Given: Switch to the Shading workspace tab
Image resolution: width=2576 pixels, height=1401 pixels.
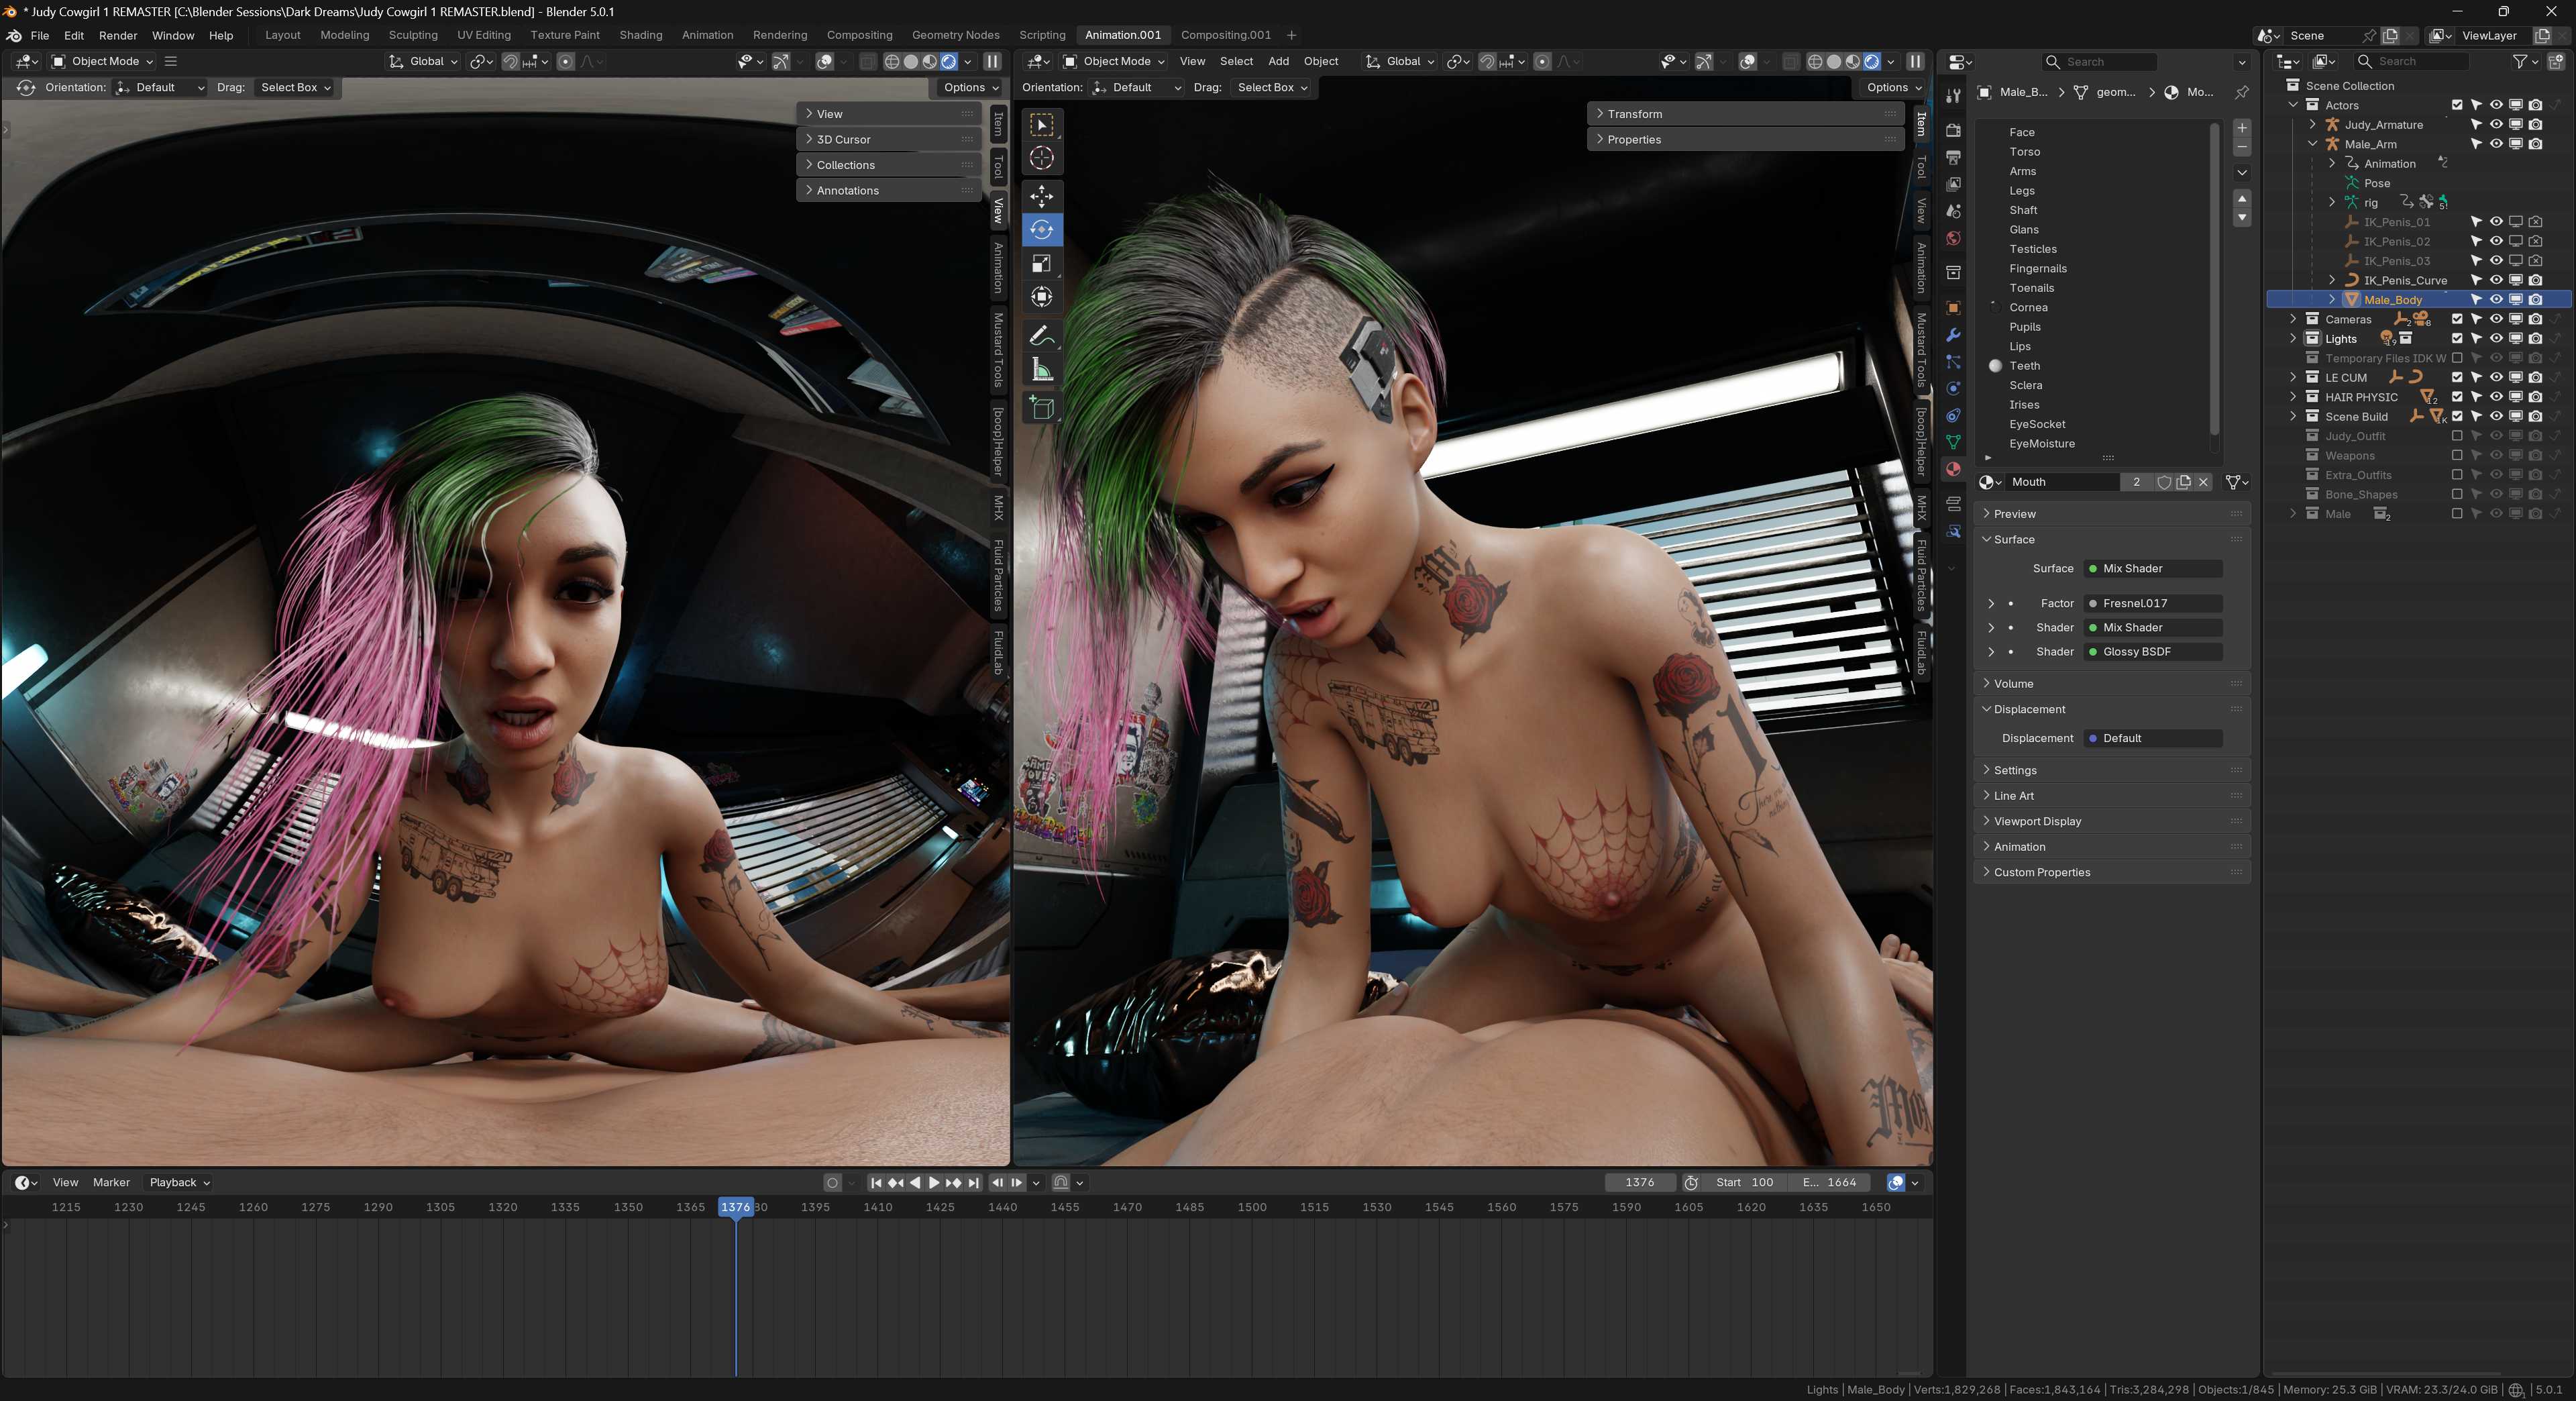Looking at the screenshot, I should point(641,35).
